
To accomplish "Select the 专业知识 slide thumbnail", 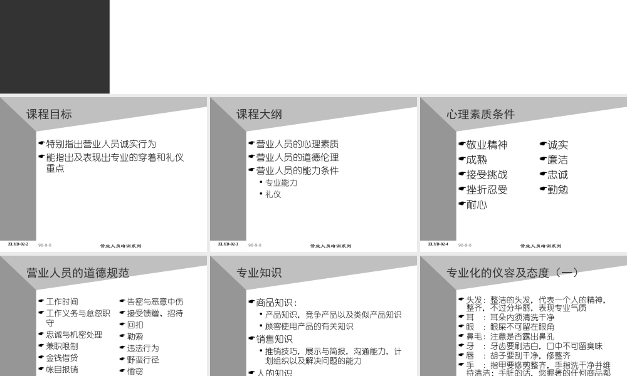I will [x=313, y=316].
